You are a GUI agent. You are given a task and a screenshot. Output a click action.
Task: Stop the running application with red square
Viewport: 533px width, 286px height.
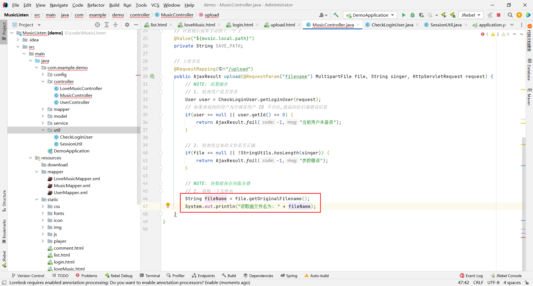pyautogui.click(x=499, y=15)
